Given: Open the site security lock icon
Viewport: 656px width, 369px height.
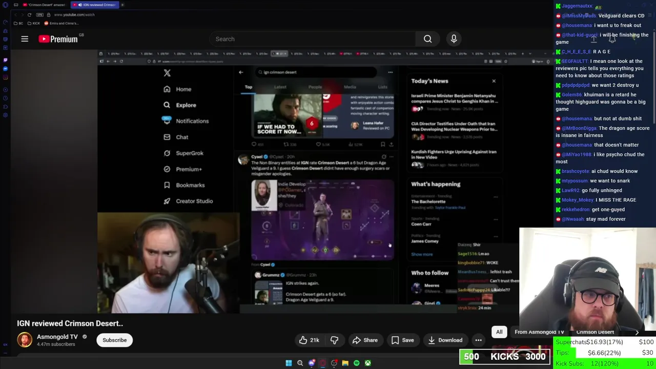Looking at the screenshot, I should (x=49, y=15).
